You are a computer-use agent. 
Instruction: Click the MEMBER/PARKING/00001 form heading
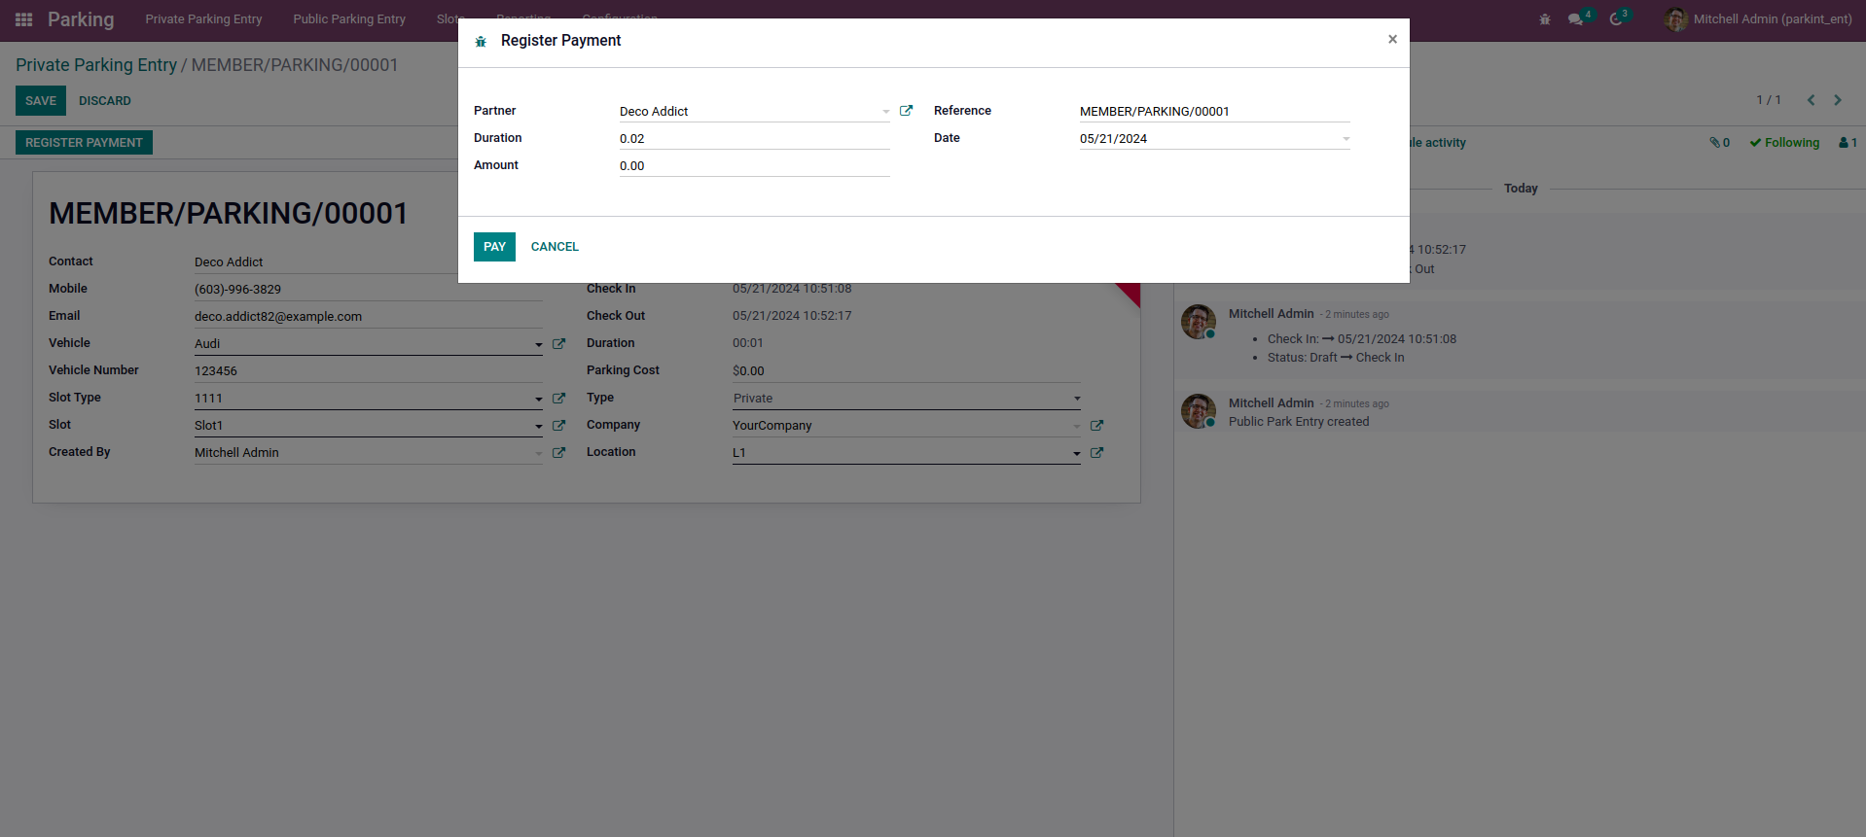tap(229, 214)
